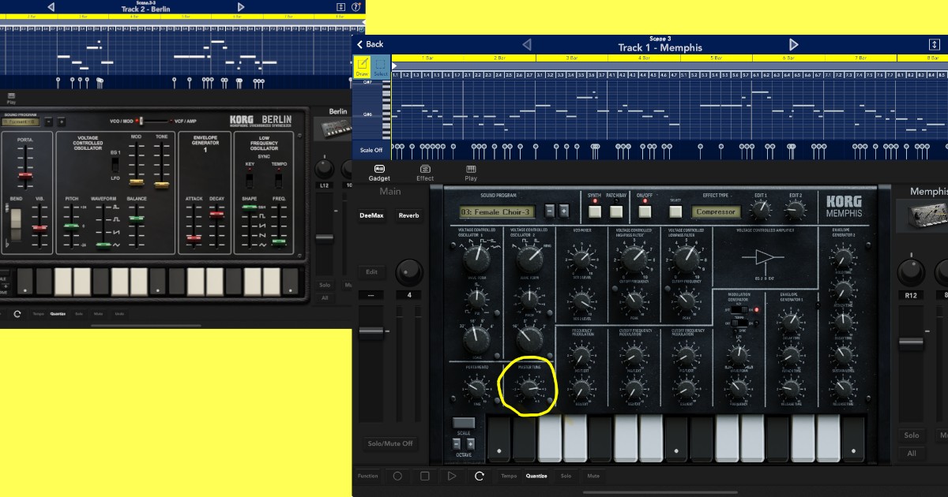Open the Compressor effect type display
Viewport: 948px width, 497px height.
[x=717, y=211]
